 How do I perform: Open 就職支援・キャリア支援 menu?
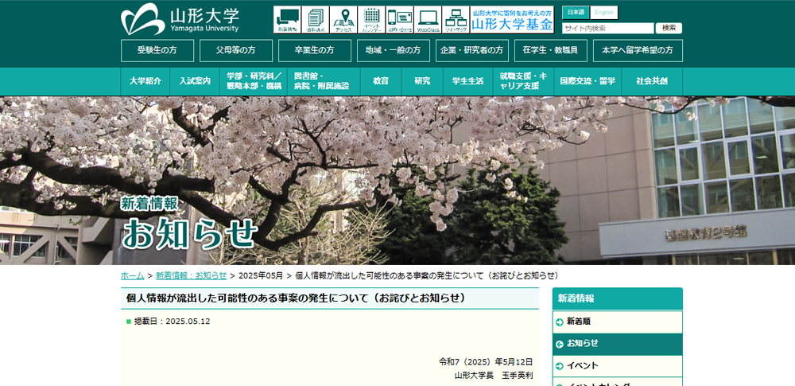pyautogui.click(x=523, y=81)
